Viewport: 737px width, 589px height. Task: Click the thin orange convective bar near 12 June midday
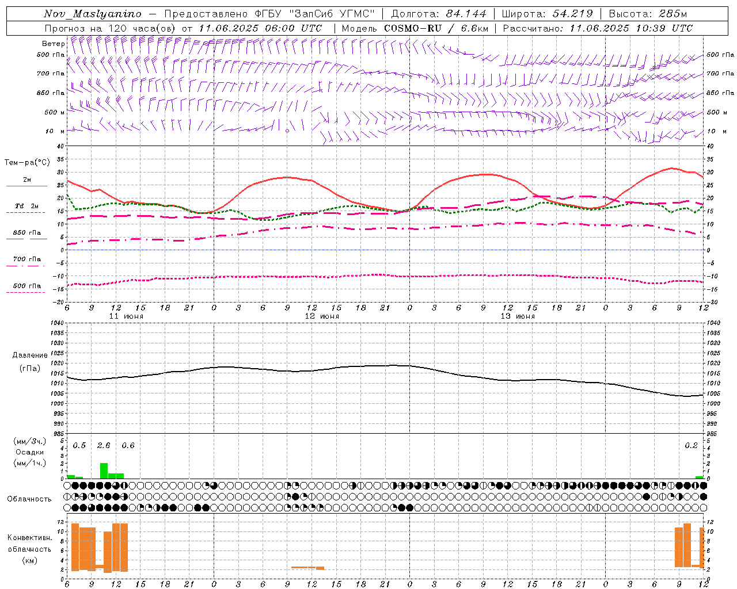[307, 568]
